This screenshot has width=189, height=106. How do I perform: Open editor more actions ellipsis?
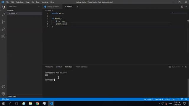tap(186, 6)
